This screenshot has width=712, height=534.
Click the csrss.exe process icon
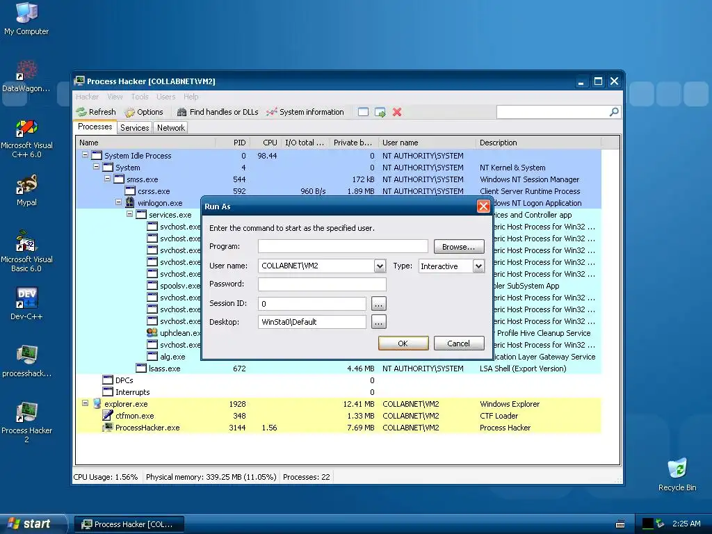tap(130, 191)
